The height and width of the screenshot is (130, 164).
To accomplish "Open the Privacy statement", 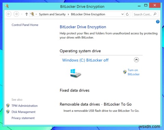I will 23,118.
